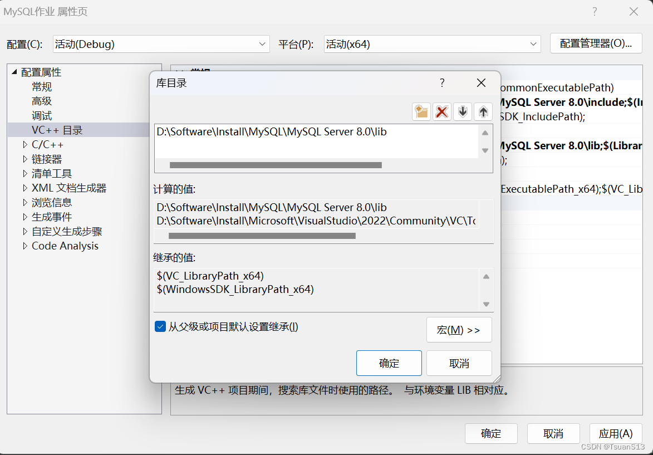Click the first computed MySQL lib path
Viewport: 653px width, 455px height.
click(272, 208)
